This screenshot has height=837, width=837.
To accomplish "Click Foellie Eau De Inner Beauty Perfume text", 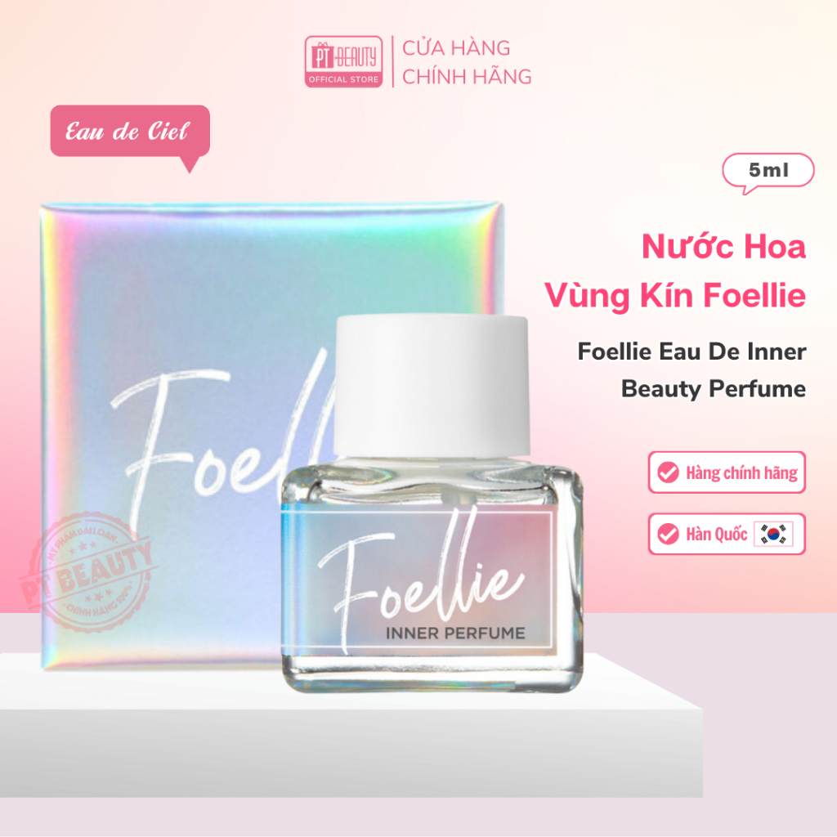I will click(692, 370).
